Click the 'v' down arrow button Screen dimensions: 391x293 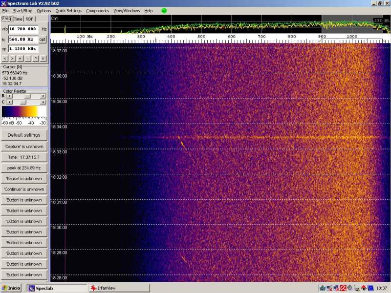[43, 58]
